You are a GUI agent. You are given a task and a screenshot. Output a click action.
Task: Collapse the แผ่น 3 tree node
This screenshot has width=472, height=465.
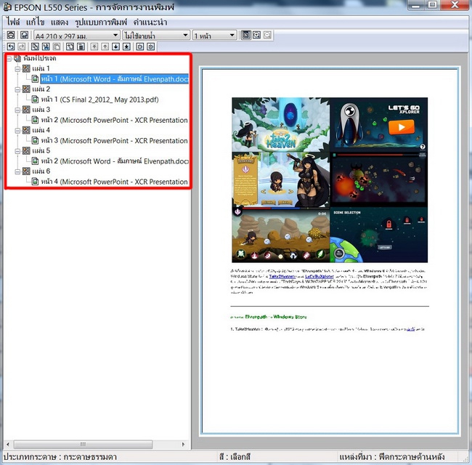tap(17, 110)
